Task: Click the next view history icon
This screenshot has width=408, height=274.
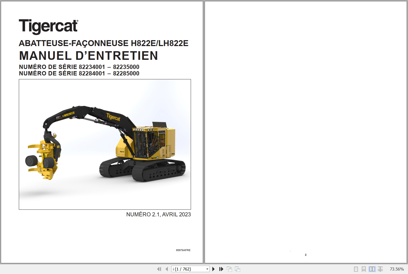Action: tap(237, 269)
